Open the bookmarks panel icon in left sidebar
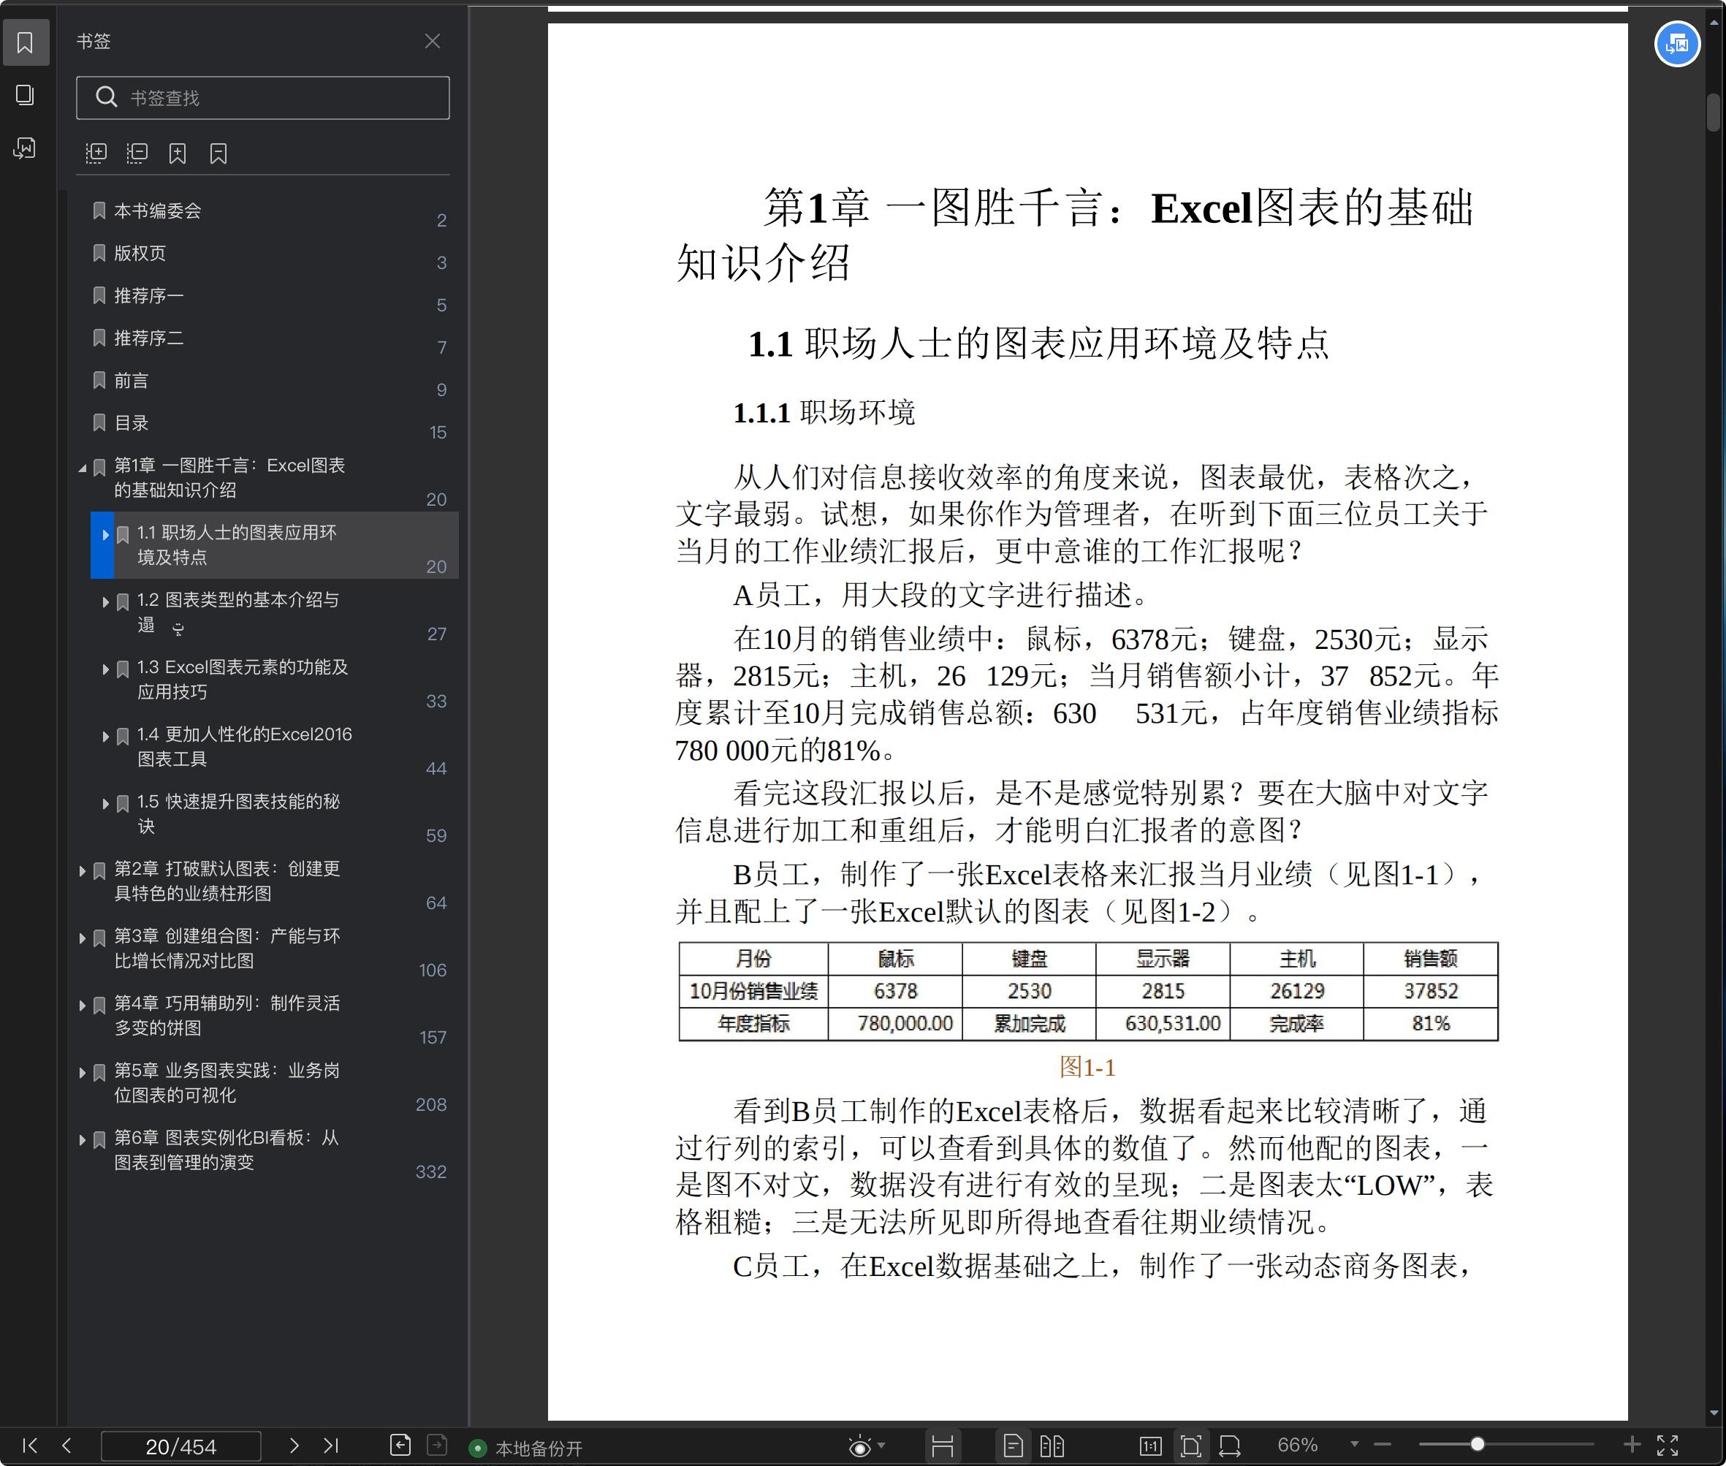1726x1466 pixels. (25, 42)
